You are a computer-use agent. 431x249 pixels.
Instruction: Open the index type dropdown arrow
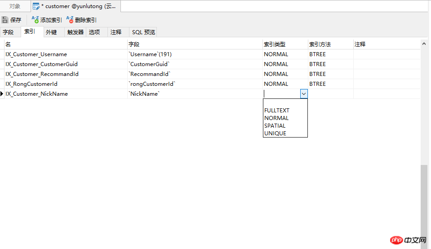304,94
